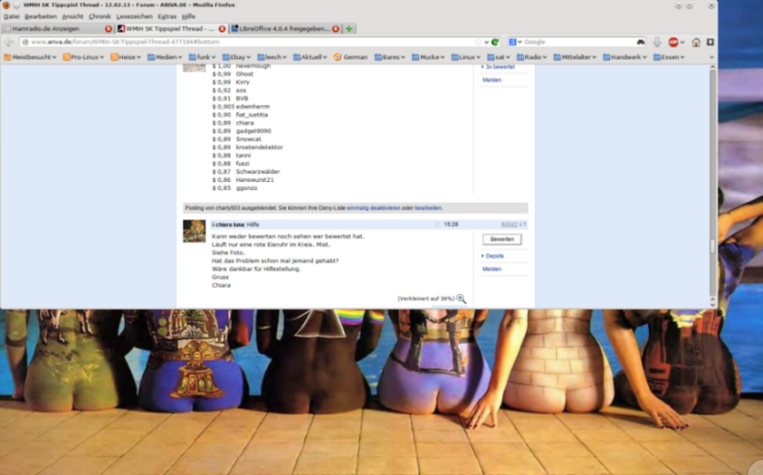
Task: Click the bookmark star in the address bar
Action: coord(478,43)
